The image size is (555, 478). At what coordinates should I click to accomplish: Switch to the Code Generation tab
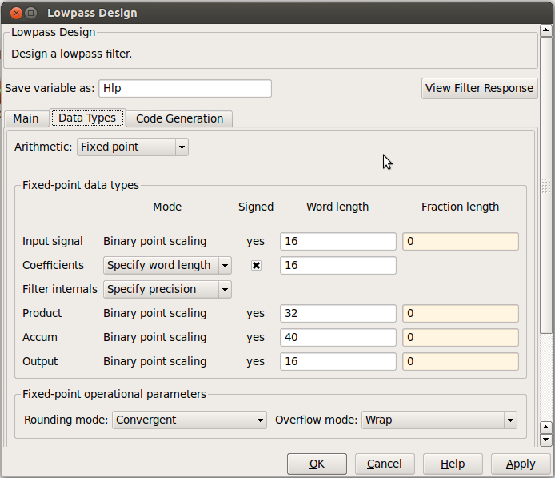[x=179, y=118]
